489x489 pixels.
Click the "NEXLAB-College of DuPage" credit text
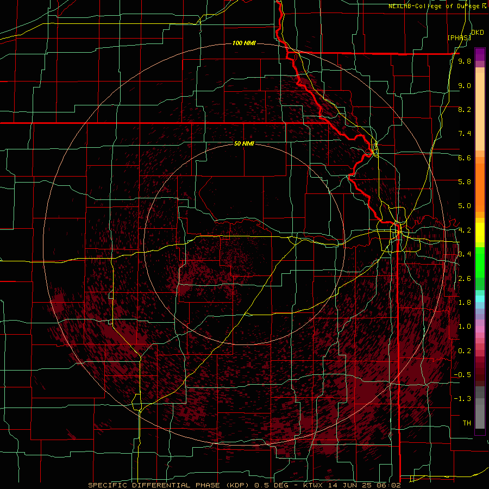tap(435, 6)
